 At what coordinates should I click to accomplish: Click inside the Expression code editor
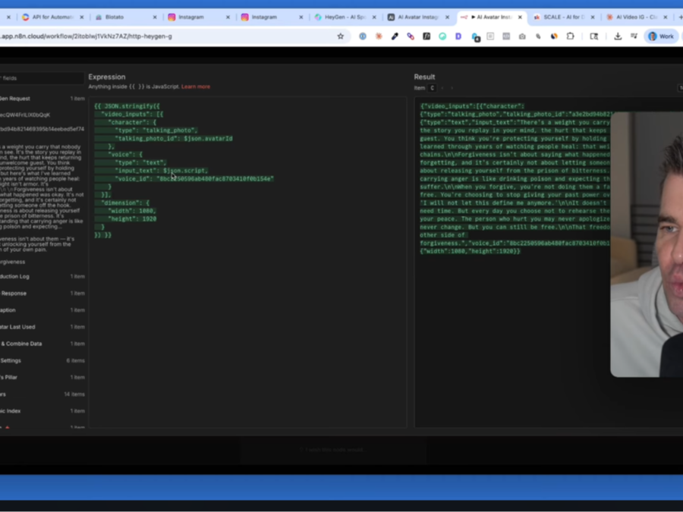click(247, 262)
